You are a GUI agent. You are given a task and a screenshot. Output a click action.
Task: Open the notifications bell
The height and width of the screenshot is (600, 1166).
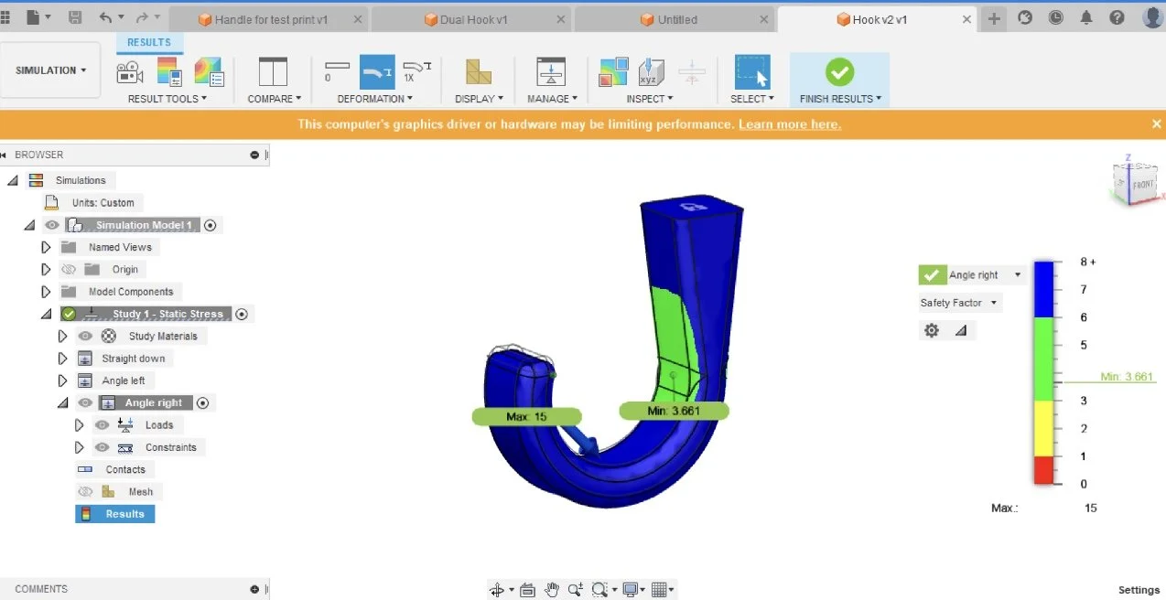pyautogui.click(x=1086, y=17)
